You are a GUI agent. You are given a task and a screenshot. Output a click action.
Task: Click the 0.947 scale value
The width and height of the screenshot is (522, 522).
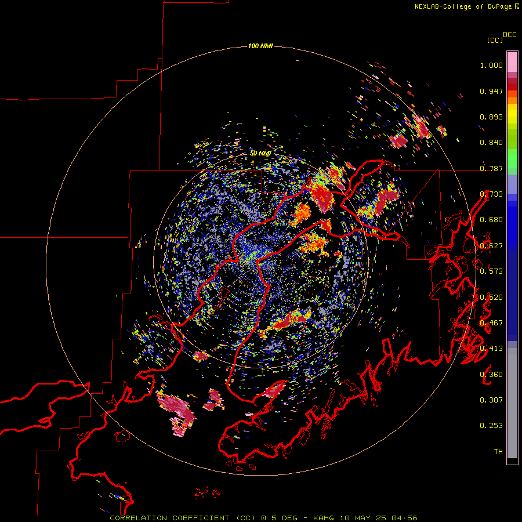click(x=491, y=91)
